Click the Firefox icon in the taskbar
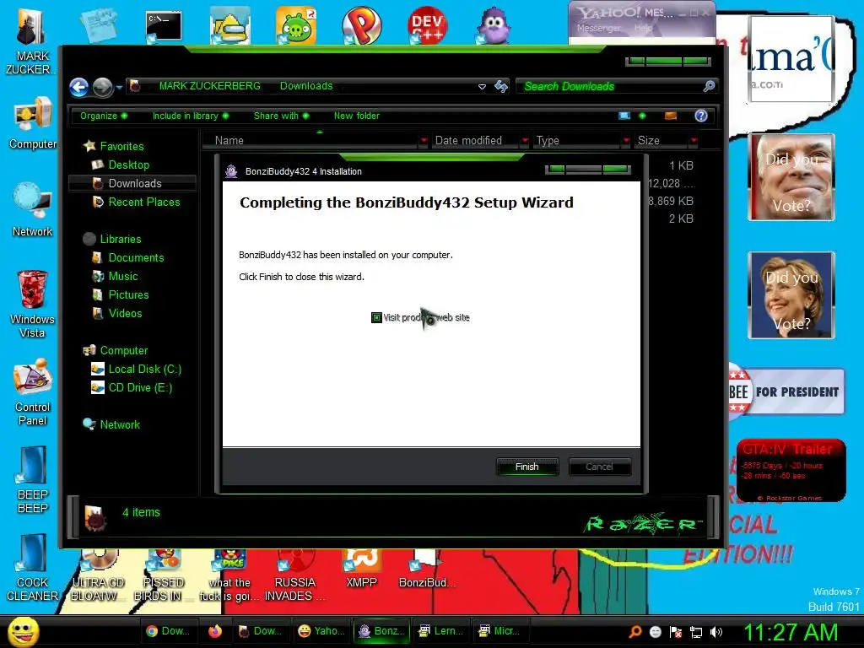This screenshot has width=864, height=648. pyautogui.click(x=215, y=631)
